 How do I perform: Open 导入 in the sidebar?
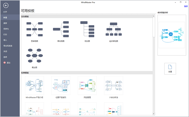click(5, 40)
